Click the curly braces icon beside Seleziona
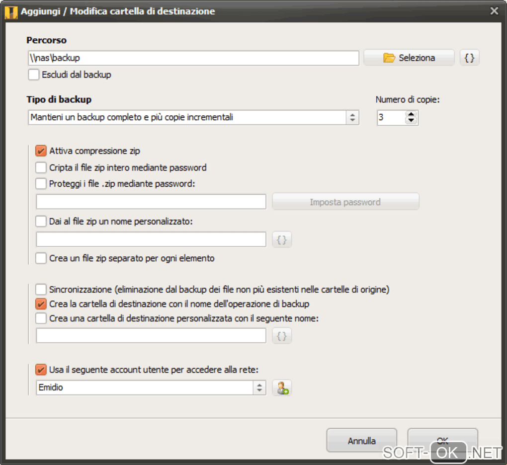The height and width of the screenshot is (465, 507). (469, 58)
